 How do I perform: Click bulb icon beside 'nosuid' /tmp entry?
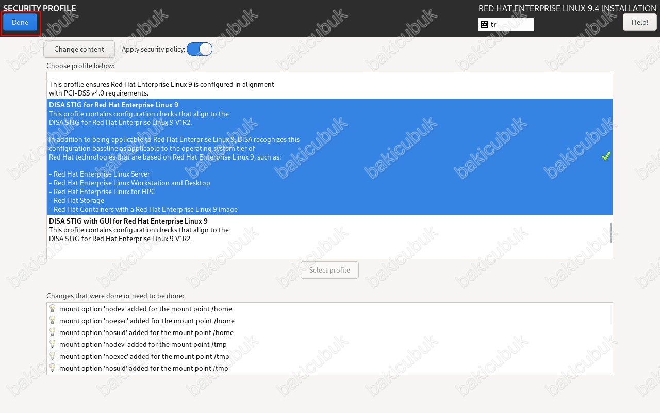52,368
